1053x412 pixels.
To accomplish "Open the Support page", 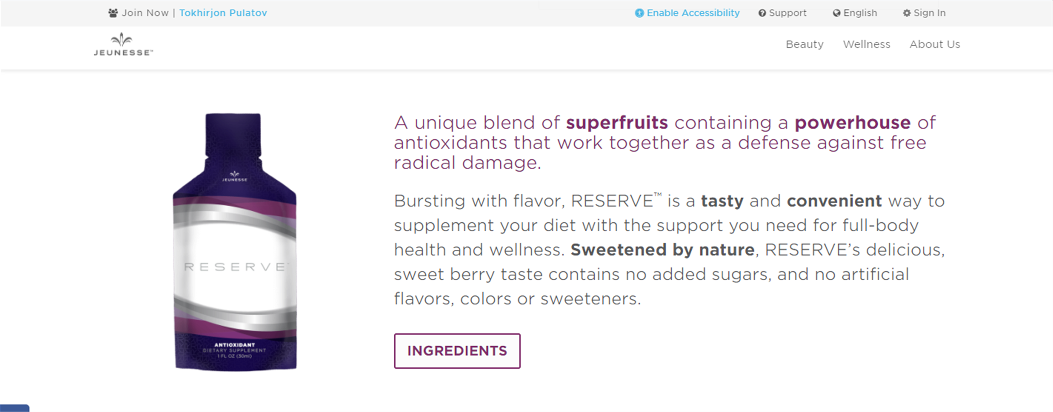I will tap(787, 13).
